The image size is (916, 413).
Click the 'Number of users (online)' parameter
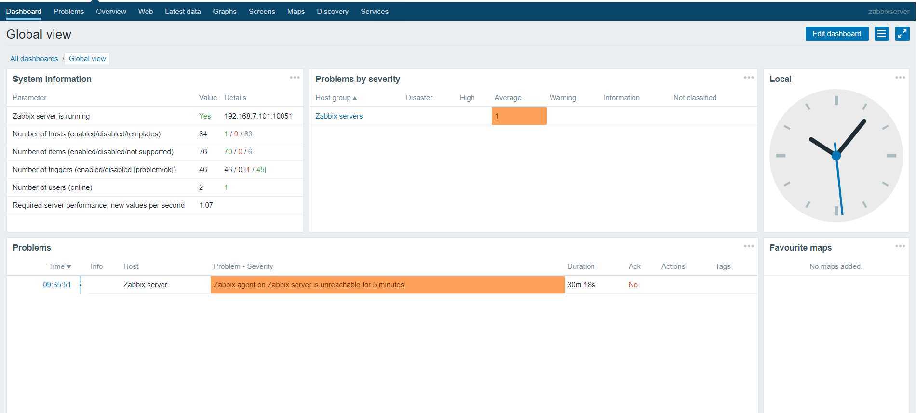(x=53, y=187)
